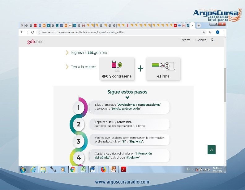Open Word from the taskbar

(93, 170)
